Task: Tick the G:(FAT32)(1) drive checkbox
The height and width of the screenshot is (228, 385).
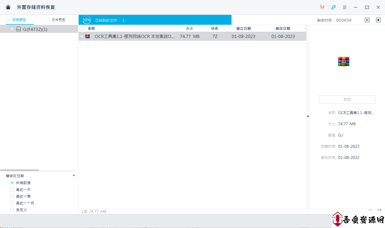Action: coord(12,29)
